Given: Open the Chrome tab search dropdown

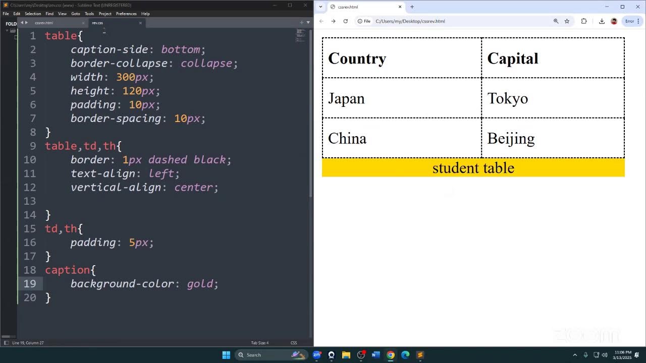Looking at the screenshot, I should 320,7.
